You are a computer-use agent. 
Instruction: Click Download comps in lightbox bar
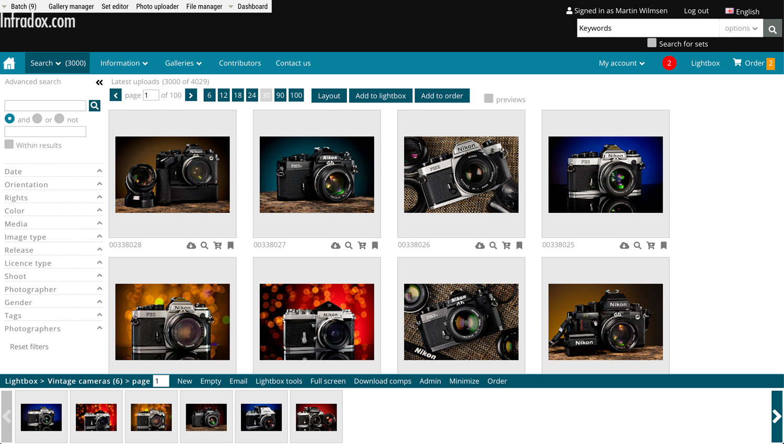pos(383,381)
